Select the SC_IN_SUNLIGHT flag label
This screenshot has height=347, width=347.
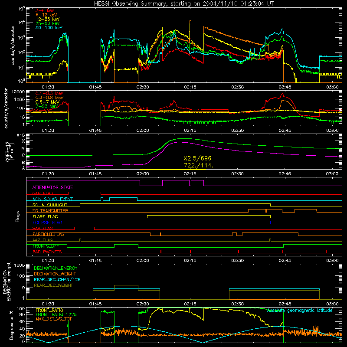(x=50, y=205)
